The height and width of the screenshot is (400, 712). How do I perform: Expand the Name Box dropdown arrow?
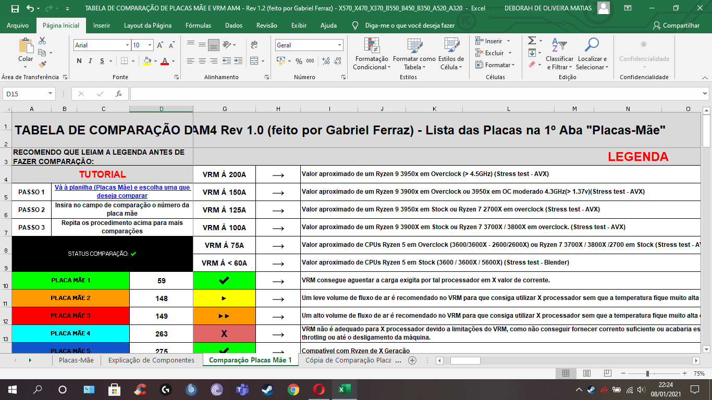[51, 94]
